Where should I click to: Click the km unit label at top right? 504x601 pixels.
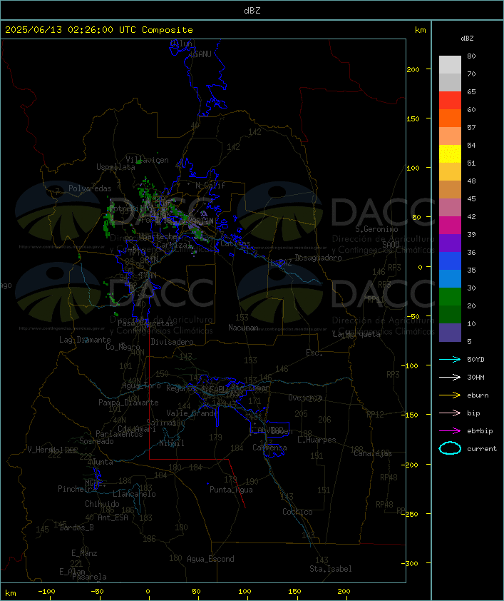(420, 30)
